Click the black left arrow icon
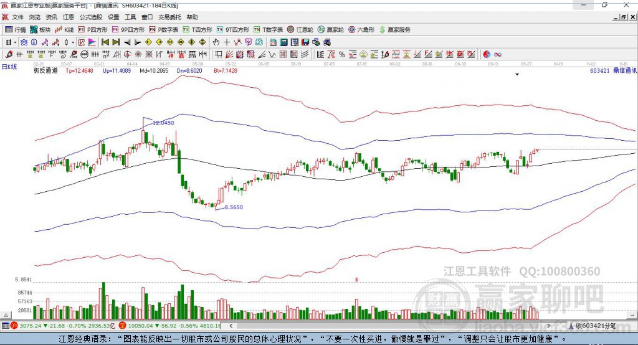This screenshot has height=345, width=638. pos(127,42)
